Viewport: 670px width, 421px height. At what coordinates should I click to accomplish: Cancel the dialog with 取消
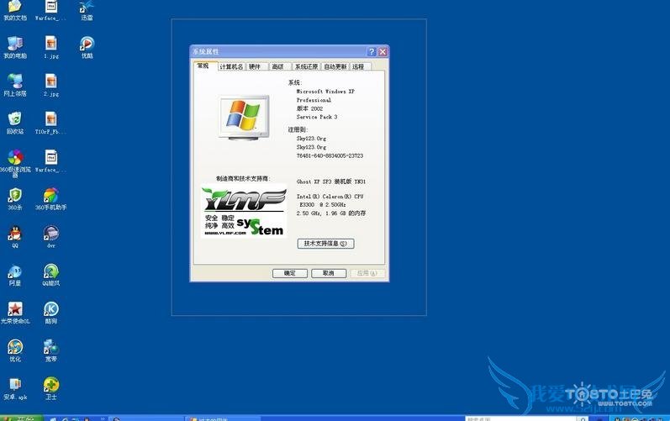(329, 273)
